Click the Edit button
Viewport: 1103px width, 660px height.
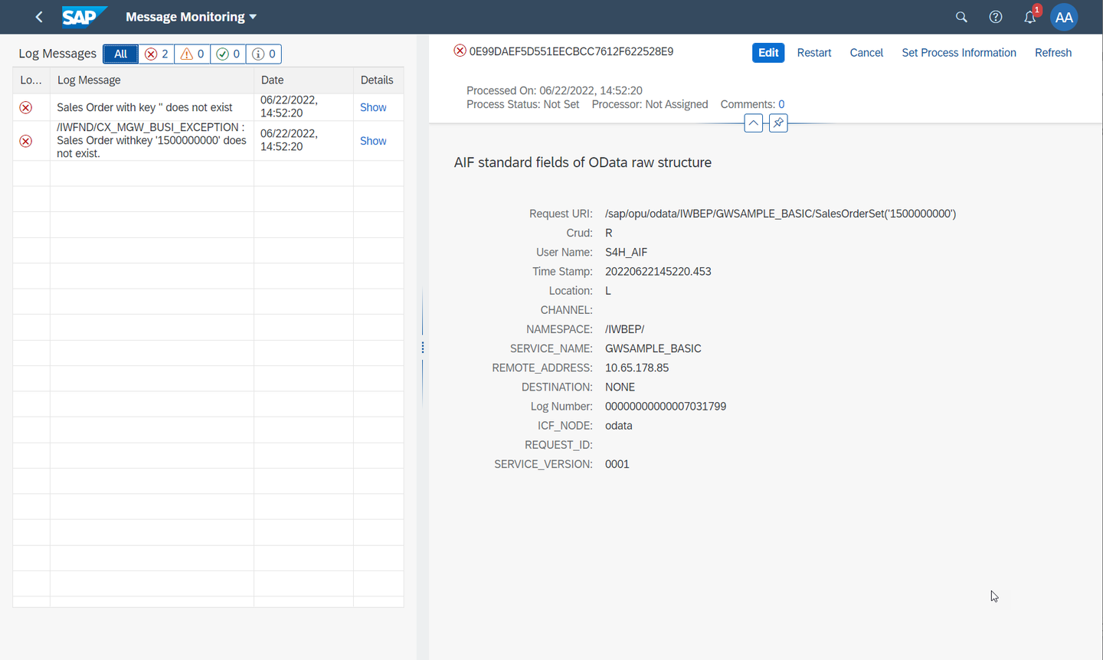pos(768,53)
